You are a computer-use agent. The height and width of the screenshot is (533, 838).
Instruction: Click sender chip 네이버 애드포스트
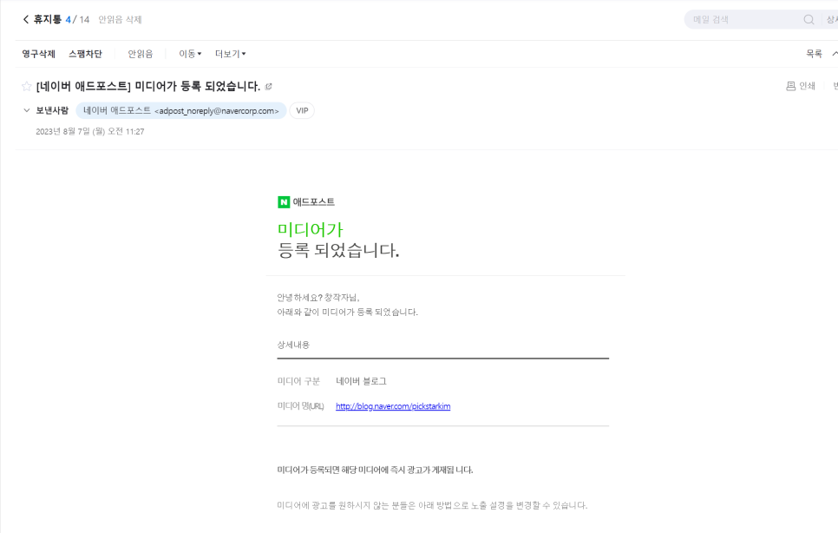point(181,110)
